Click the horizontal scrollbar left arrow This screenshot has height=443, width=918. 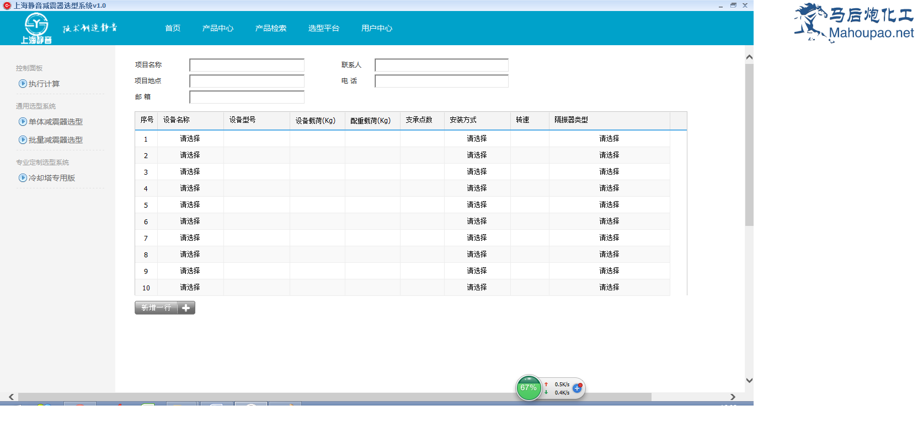click(11, 397)
